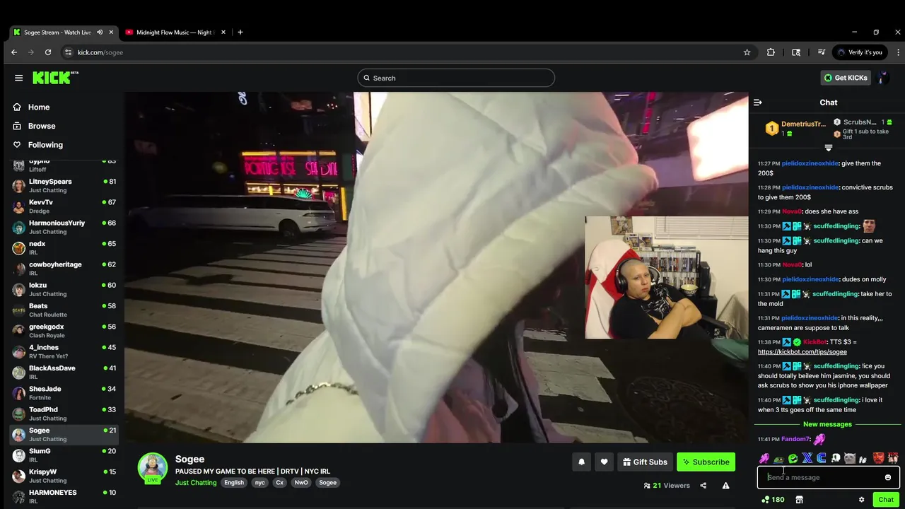Close the Midnight Flow Music tab
905x509 pixels.
coord(223,32)
